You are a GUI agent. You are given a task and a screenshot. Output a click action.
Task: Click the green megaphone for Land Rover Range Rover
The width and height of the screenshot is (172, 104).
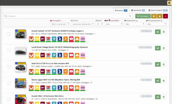click(158, 48)
